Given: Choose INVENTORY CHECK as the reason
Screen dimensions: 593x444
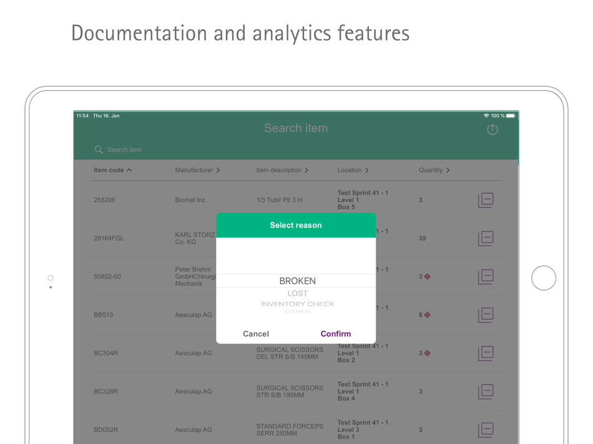Looking at the screenshot, I should [x=297, y=304].
